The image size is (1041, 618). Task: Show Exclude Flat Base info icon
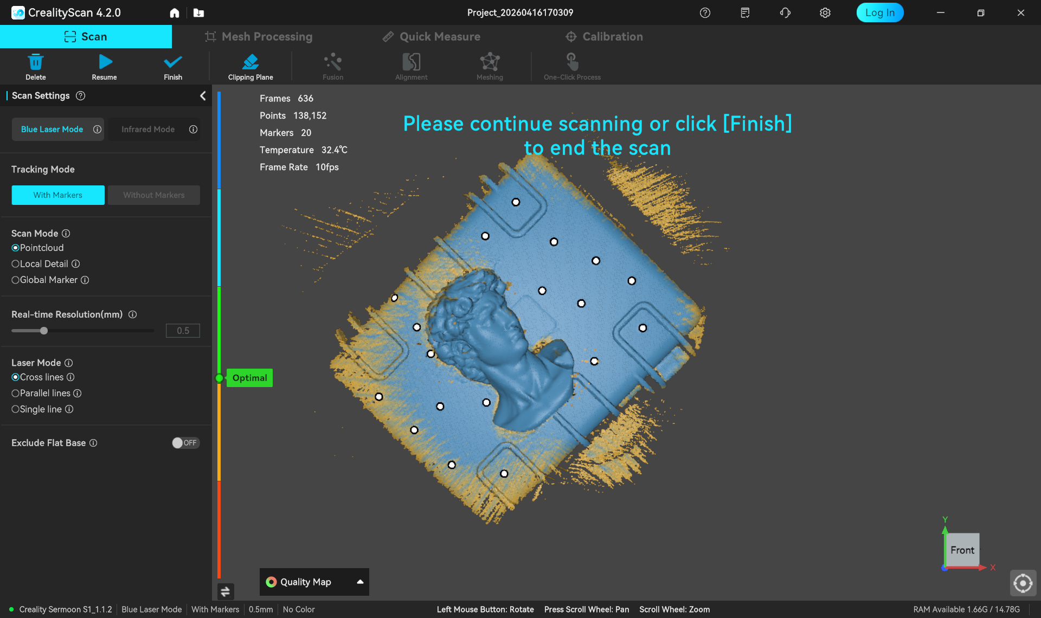pos(93,443)
